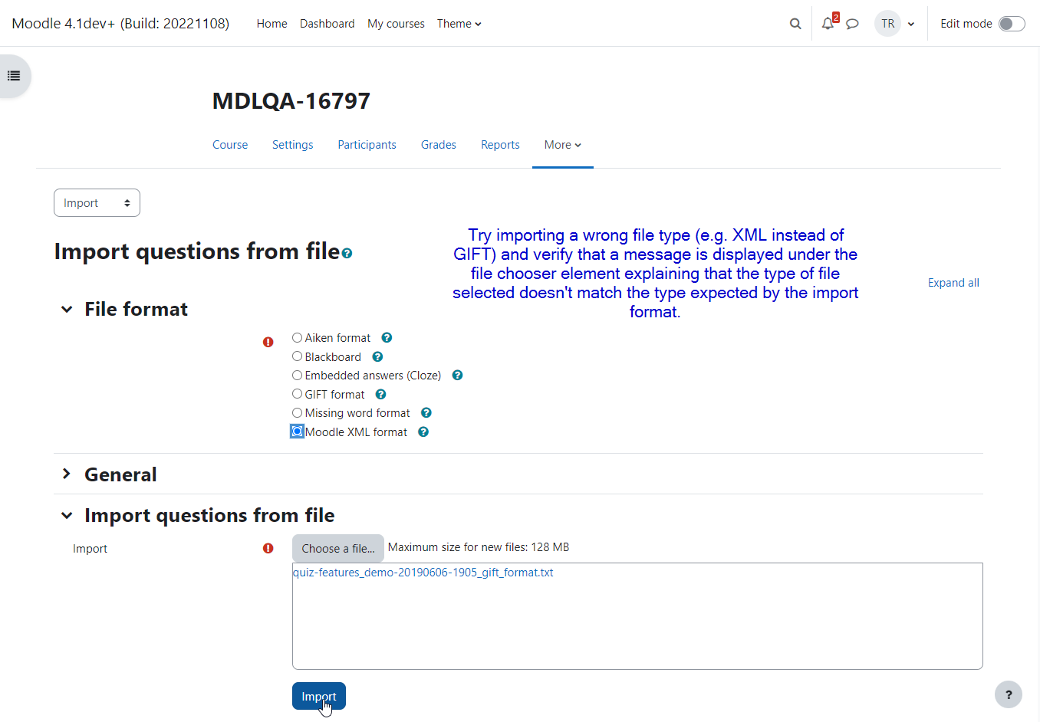Open the messaging speech bubble icon
This screenshot has width=1040, height=722.
(852, 24)
